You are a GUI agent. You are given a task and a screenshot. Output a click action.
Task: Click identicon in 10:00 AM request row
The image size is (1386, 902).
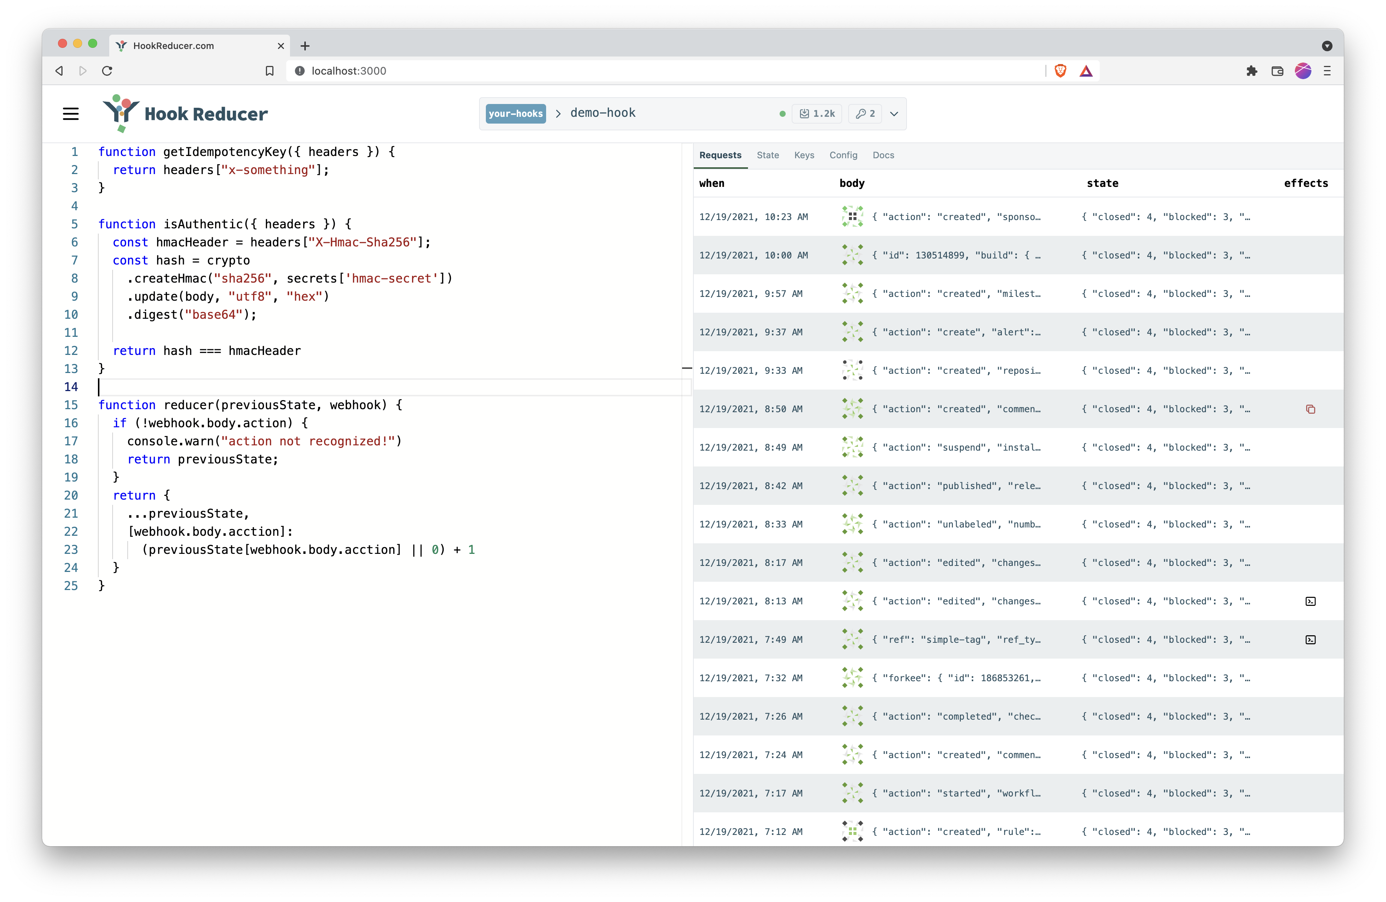coord(852,255)
